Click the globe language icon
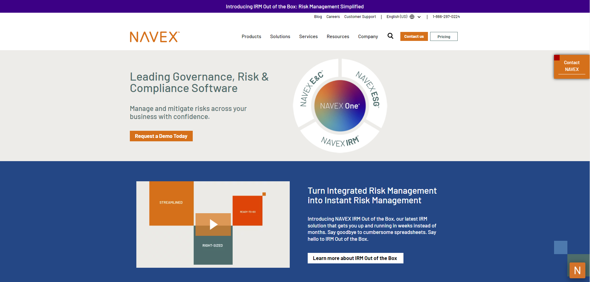The image size is (590, 282). [x=412, y=17]
